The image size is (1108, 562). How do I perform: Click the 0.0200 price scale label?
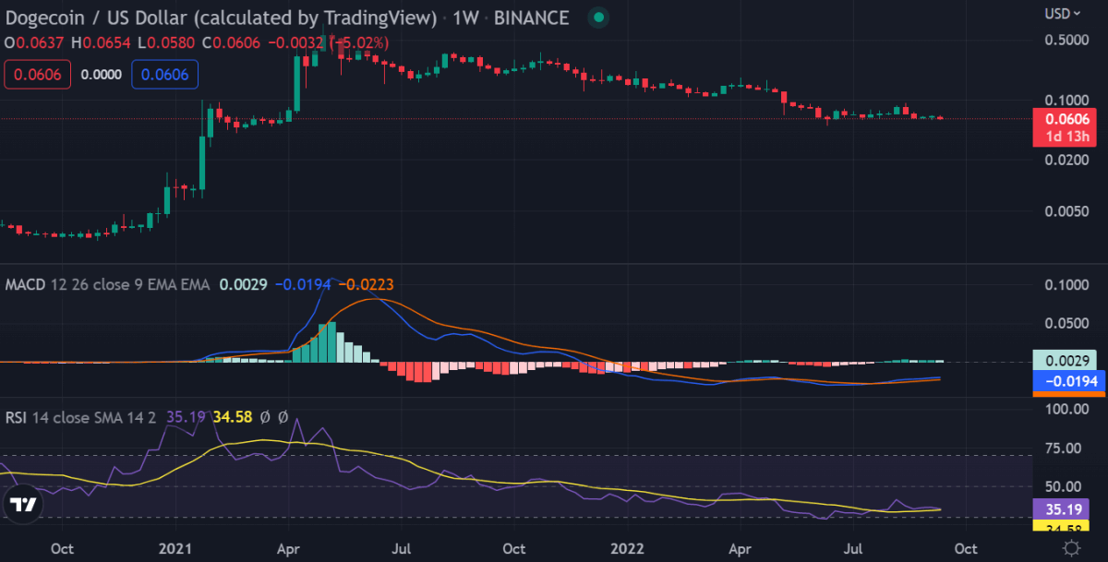click(x=1066, y=160)
